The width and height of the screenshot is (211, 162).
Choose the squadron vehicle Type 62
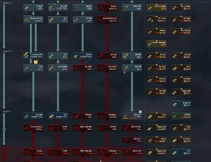[182, 103]
